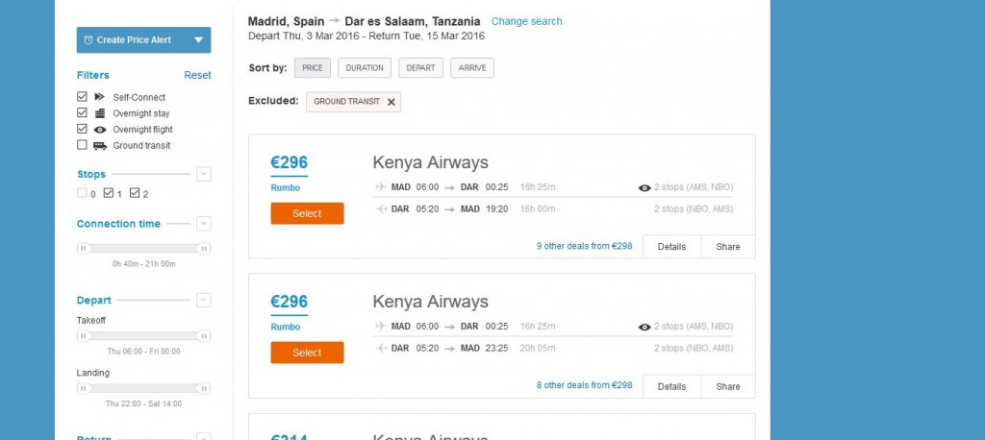Click the return plane icon on second result
The image size is (985, 440).
(381, 348)
